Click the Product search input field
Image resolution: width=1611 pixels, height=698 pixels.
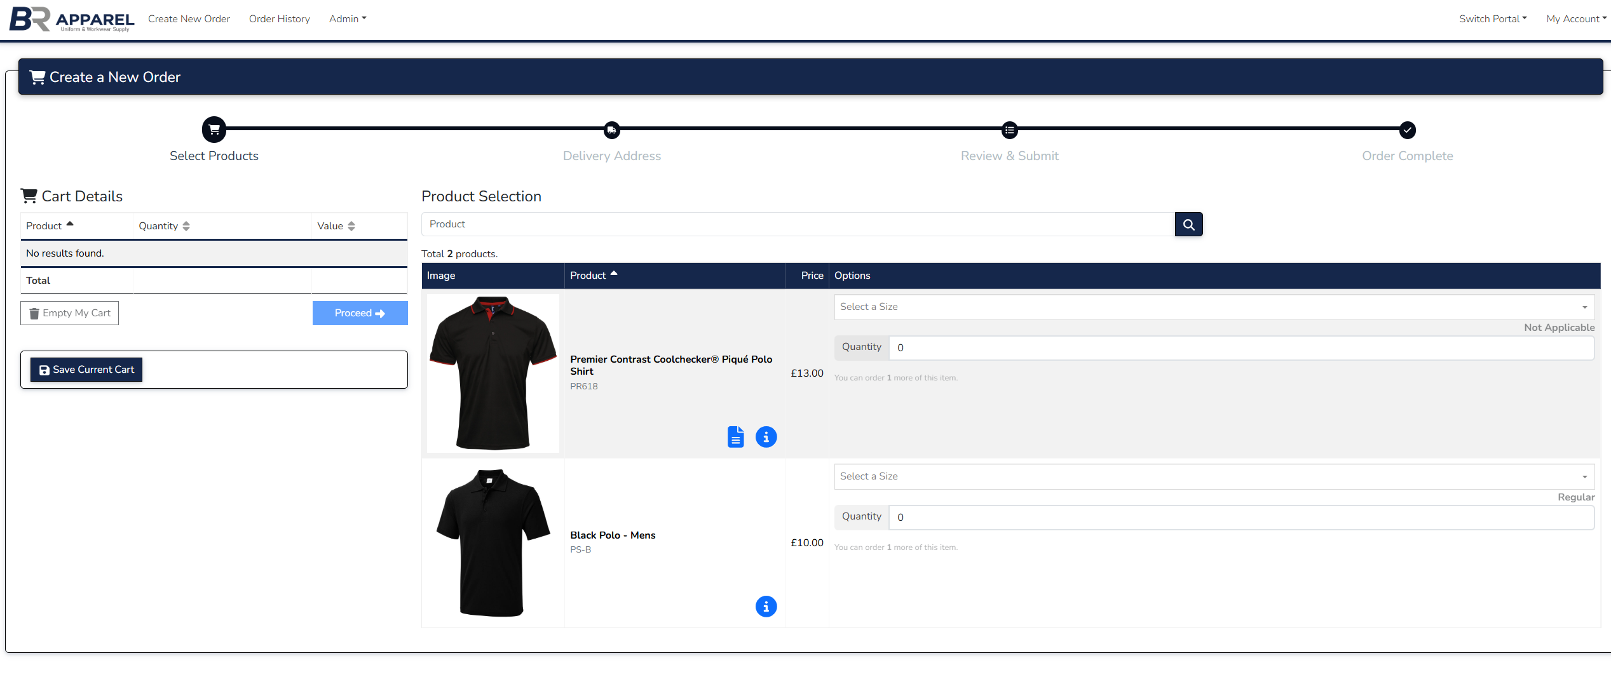pyautogui.click(x=798, y=224)
